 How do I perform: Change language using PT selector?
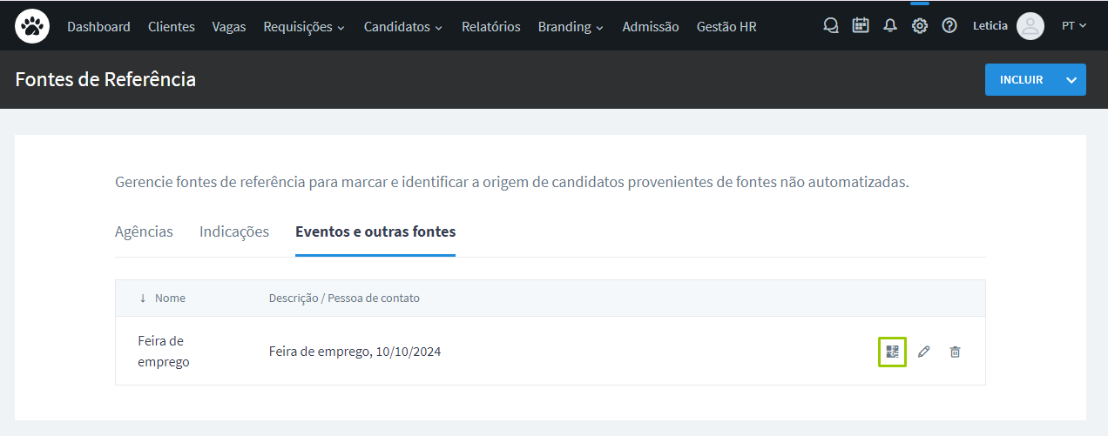click(x=1074, y=26)
